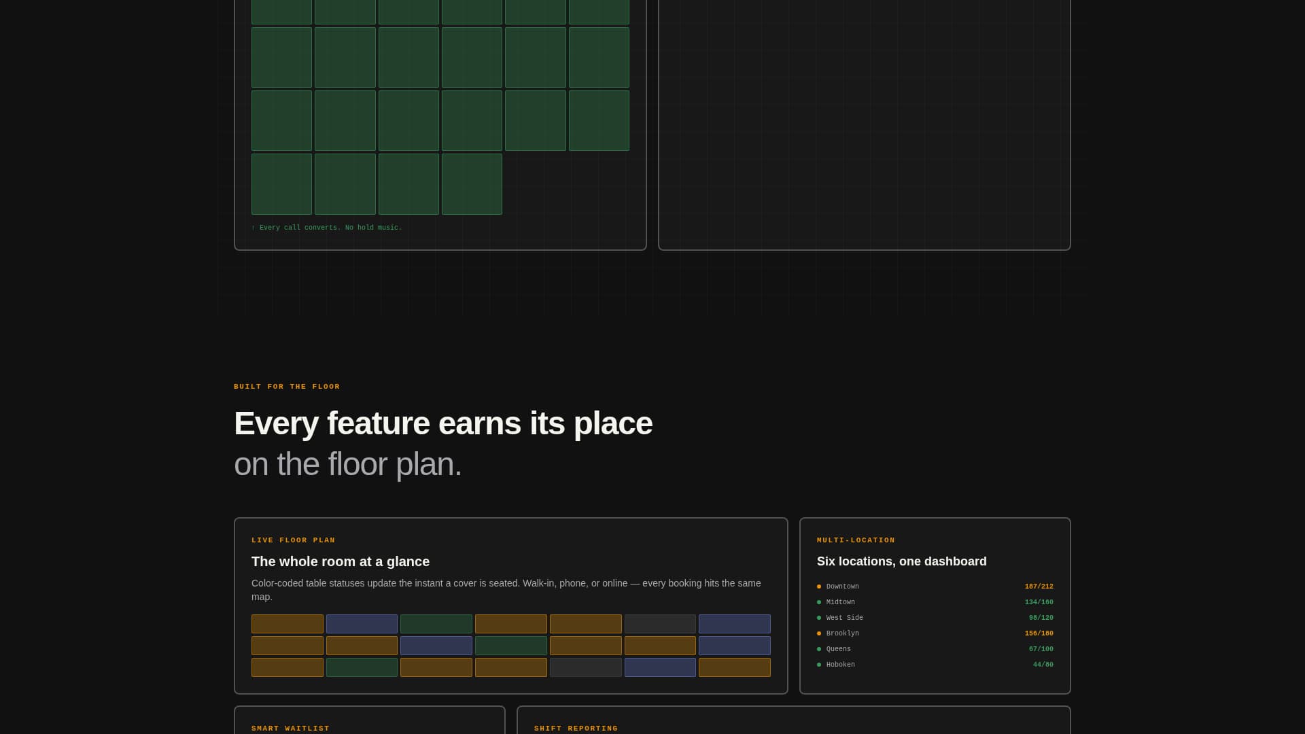This screenshot has width=1305, height=734.
Task: Click the orange status dot beside Downtown
Action: click(819, 587)
